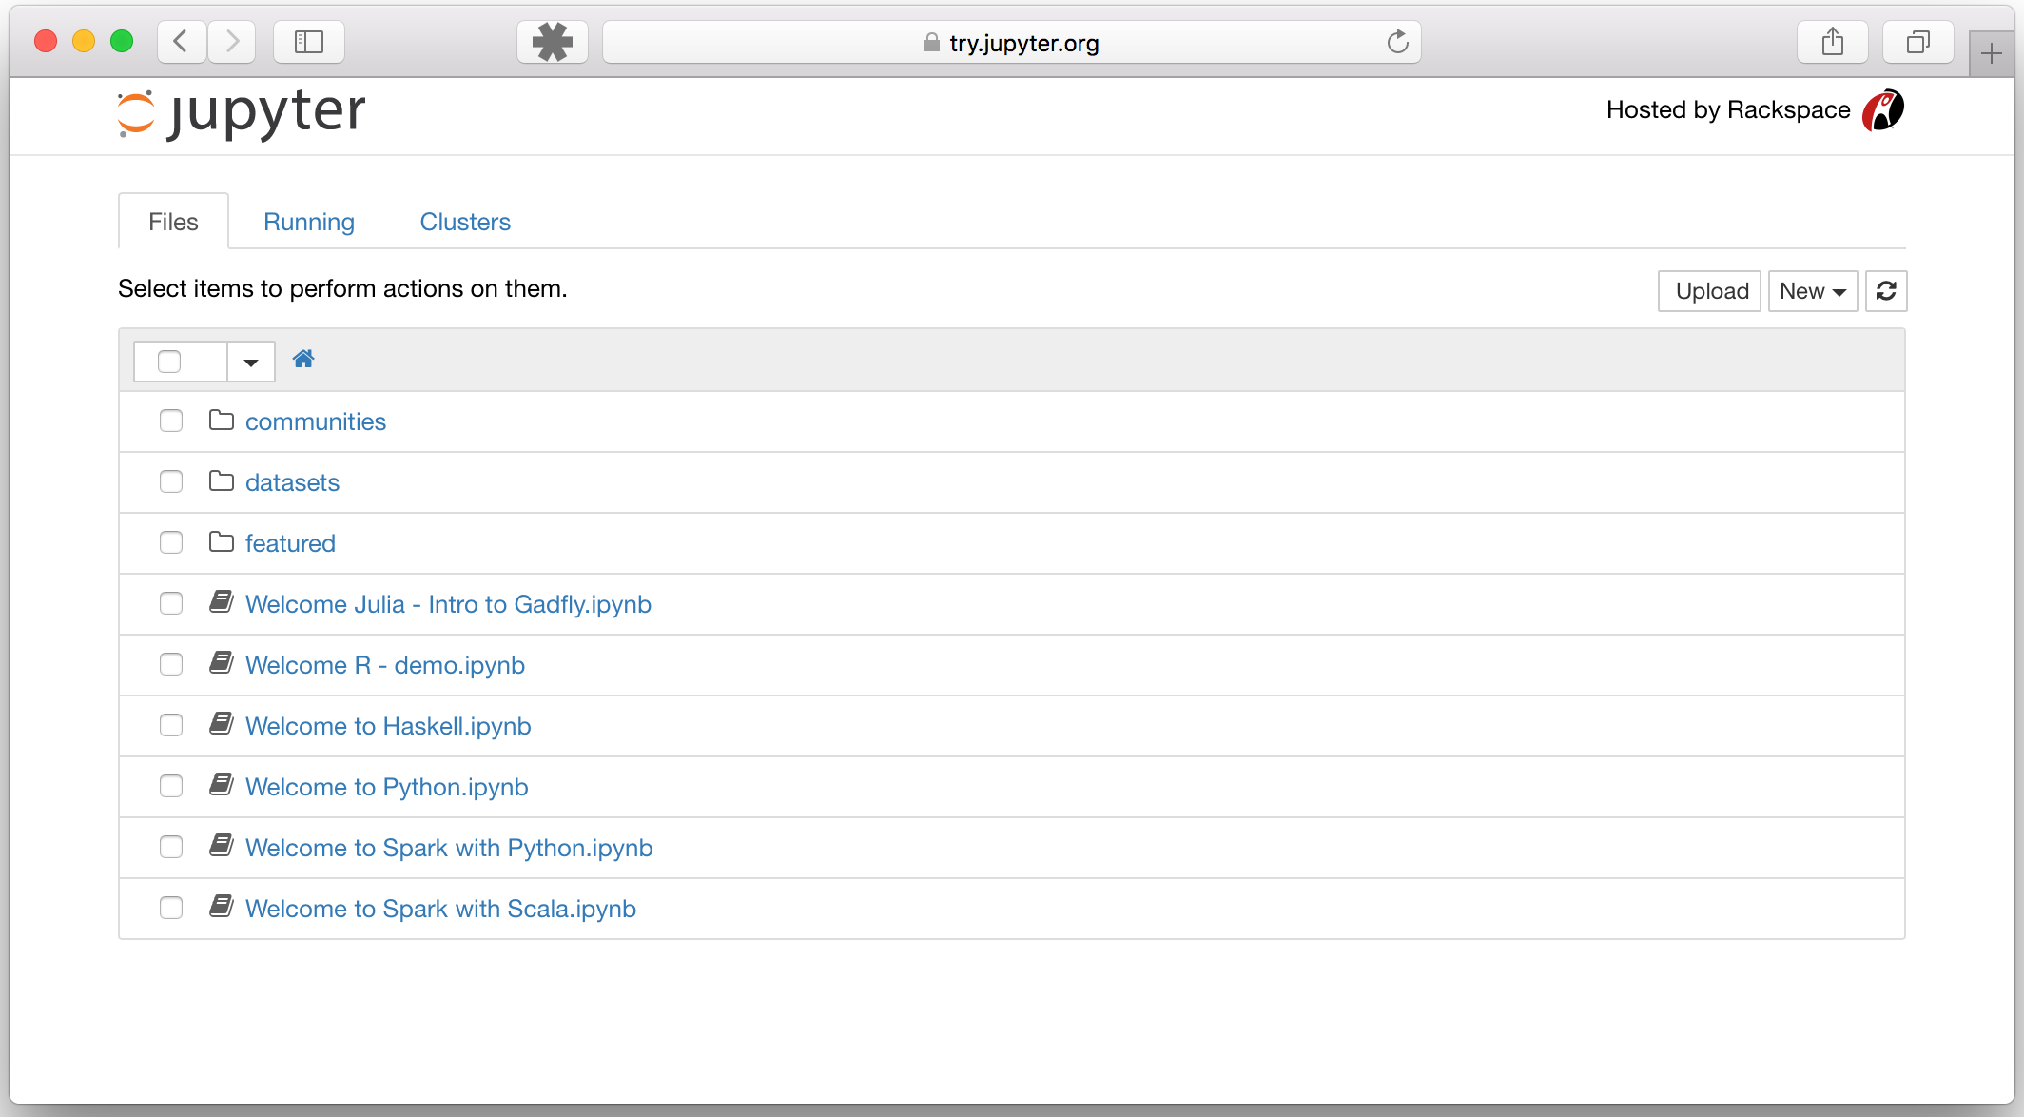Click the home directory breadcrumb icon
2024x1117 pixels.
pos(303,359)
